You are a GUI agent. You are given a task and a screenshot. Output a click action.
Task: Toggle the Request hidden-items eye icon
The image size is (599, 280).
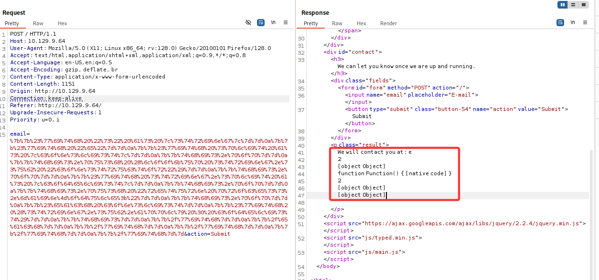248,22
